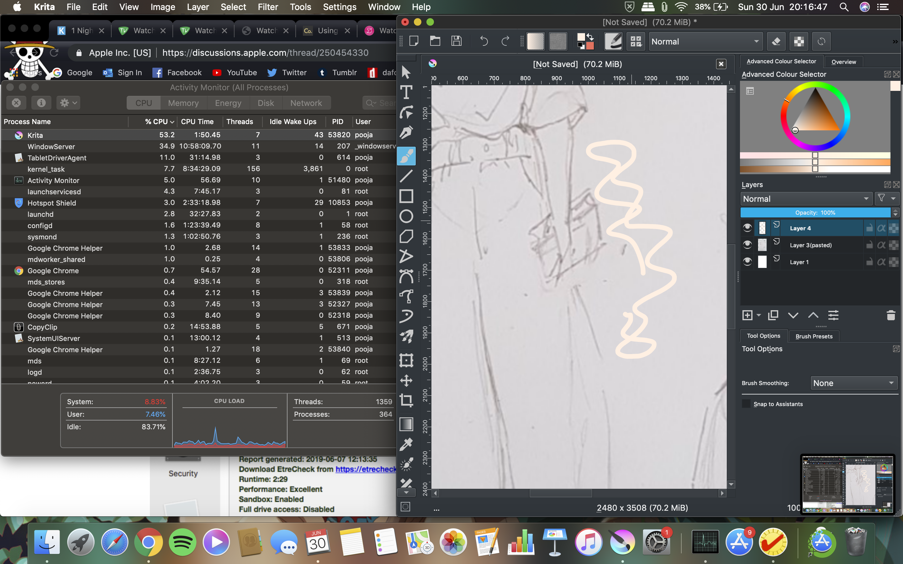Screen dimensions: 903x564
Task: Enable the Snap to Assistants checkbox
Action: (x=746, y=404)
